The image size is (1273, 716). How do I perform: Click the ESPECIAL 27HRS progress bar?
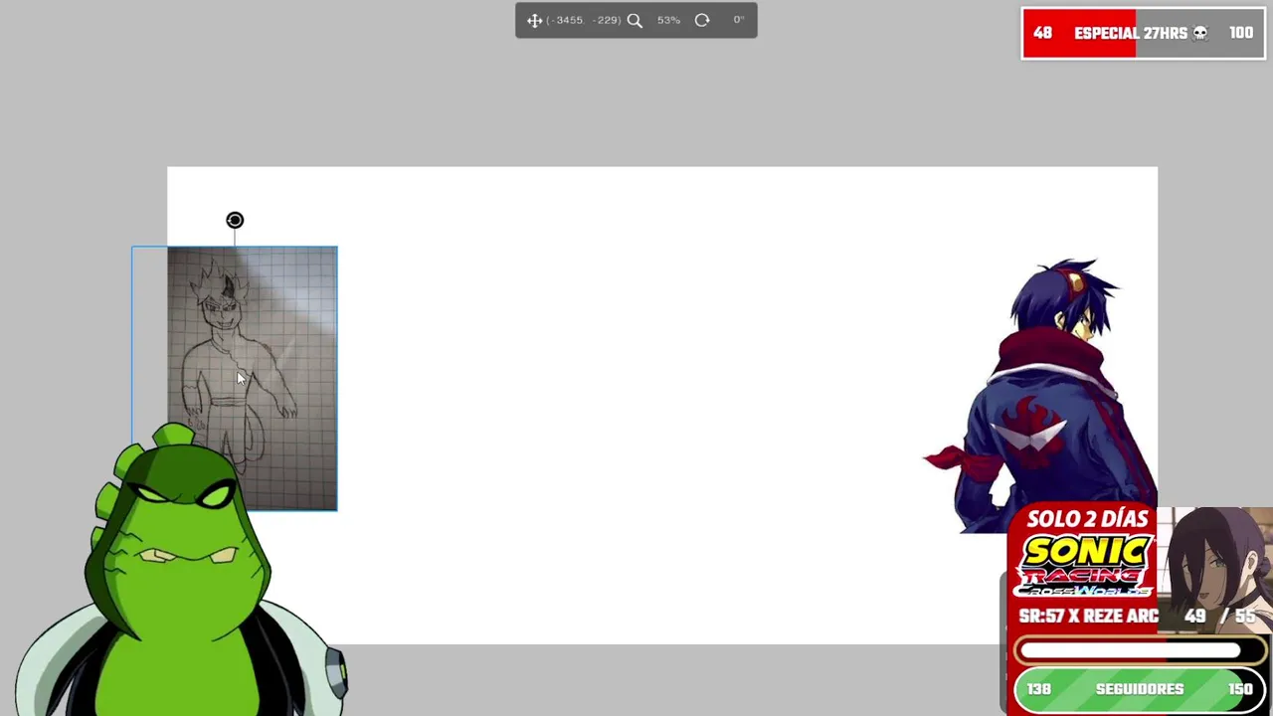pyautogui.click(x=1144, y=33)
